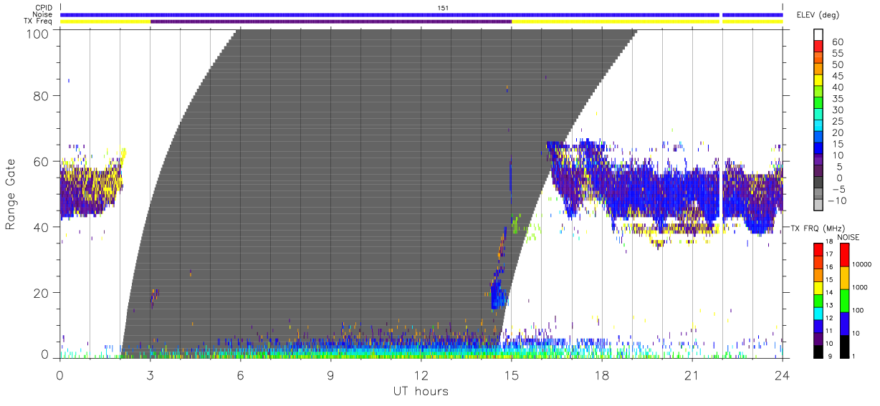Click the y-axis tick label '100'

click(x=36, y=33)
